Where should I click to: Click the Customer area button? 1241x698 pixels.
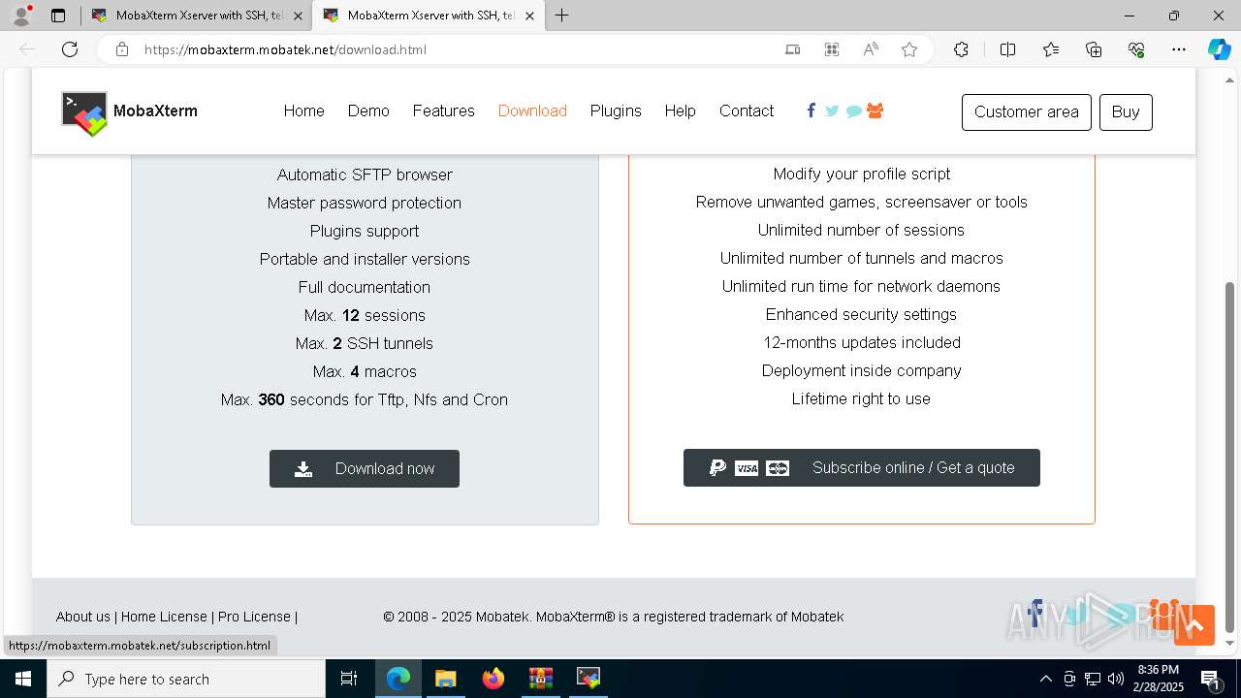coord(1027,112)
